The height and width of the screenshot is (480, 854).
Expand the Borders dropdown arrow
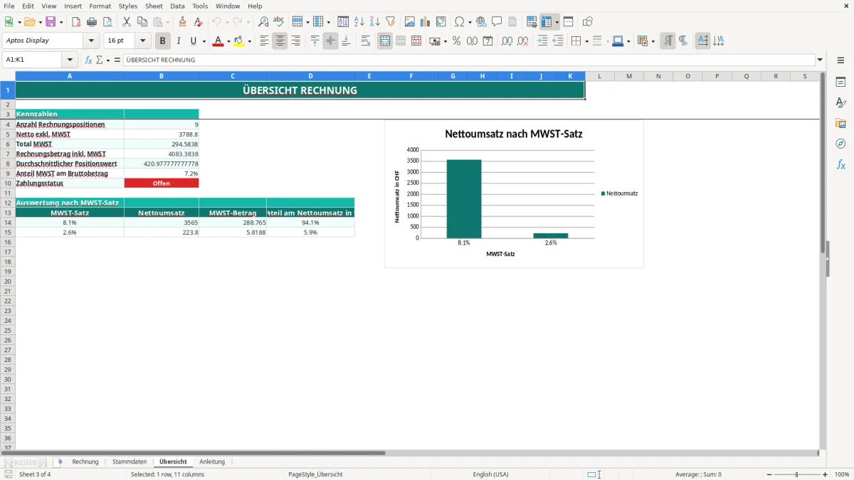click(586, 41)
